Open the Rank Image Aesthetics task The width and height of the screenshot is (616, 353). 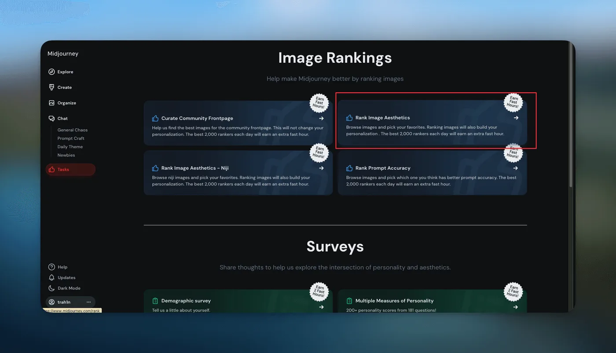click(x=432, y=123)
